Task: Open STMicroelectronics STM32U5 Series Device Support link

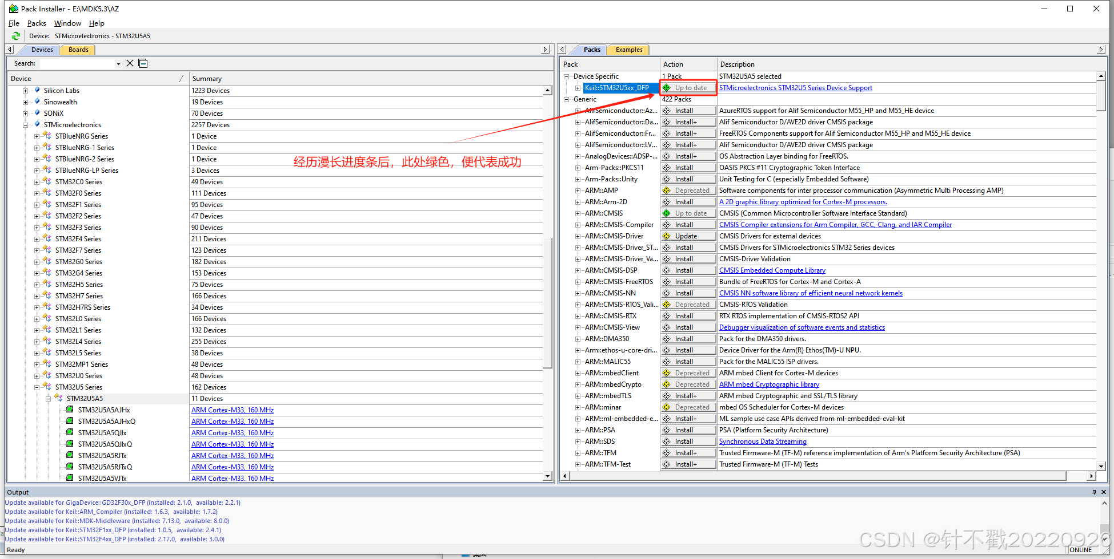Action: 795,88
